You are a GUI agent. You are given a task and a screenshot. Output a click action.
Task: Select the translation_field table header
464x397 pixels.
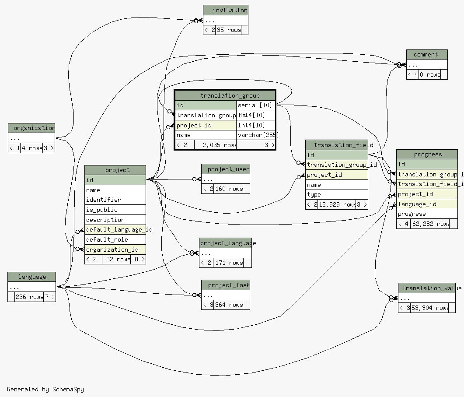336,145
